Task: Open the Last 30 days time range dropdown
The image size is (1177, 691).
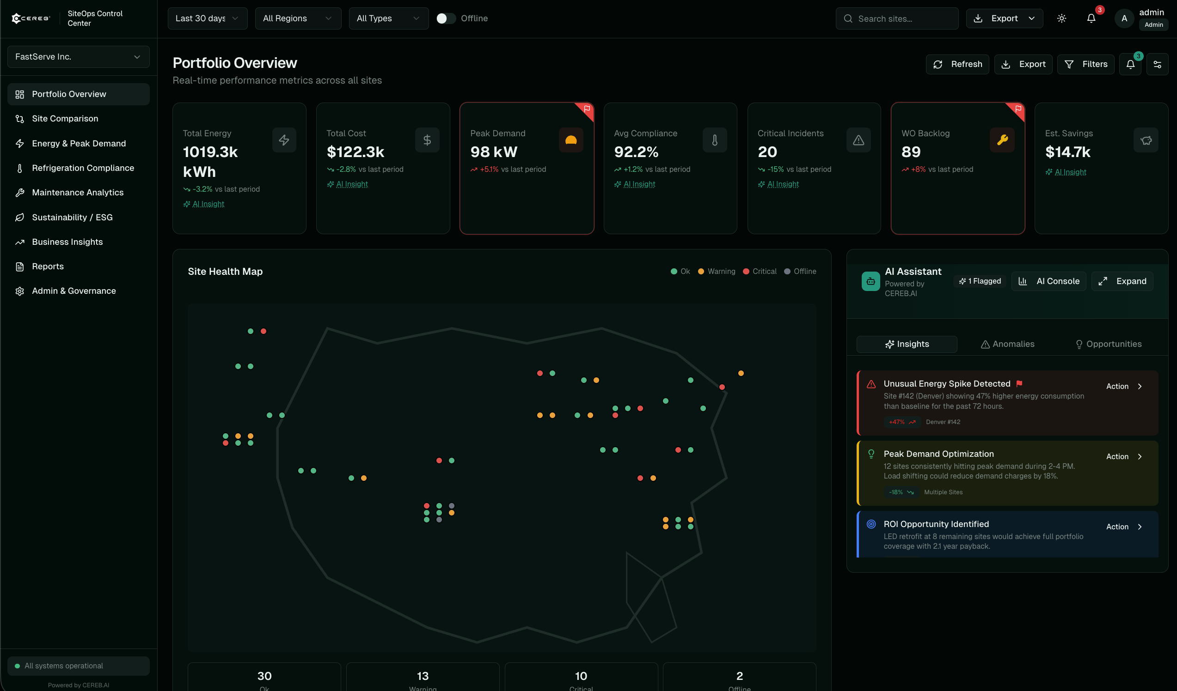Action: point(207,18)
